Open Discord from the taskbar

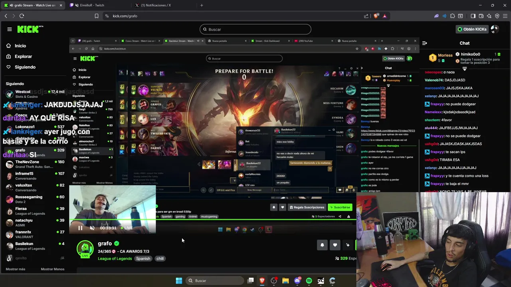coord(297,281)
